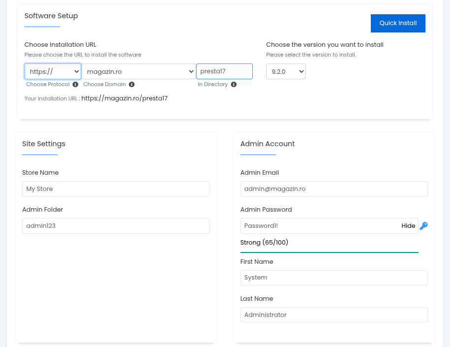This screenshot has height=347, width=450.
Task: Click the Admin Folder input field
Action: (116, 226)
